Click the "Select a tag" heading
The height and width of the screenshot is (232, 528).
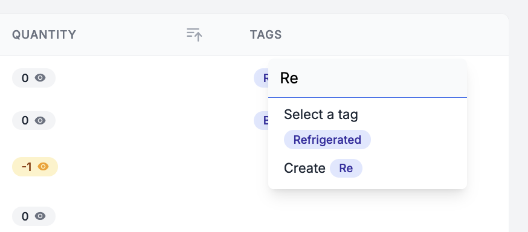321,114
